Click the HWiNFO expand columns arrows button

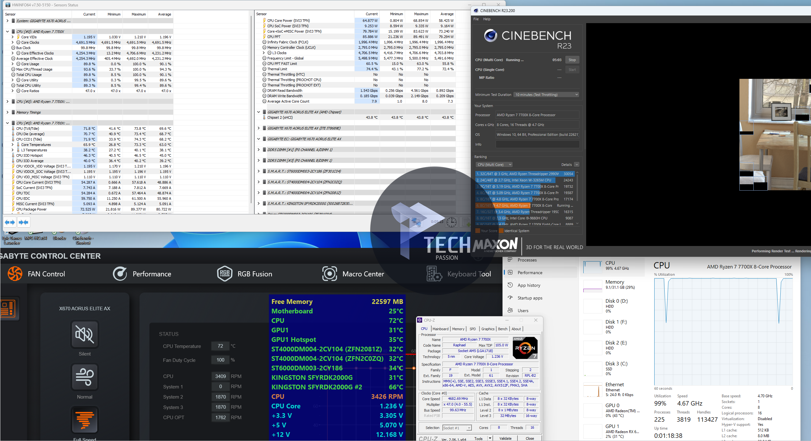[10, 222]
